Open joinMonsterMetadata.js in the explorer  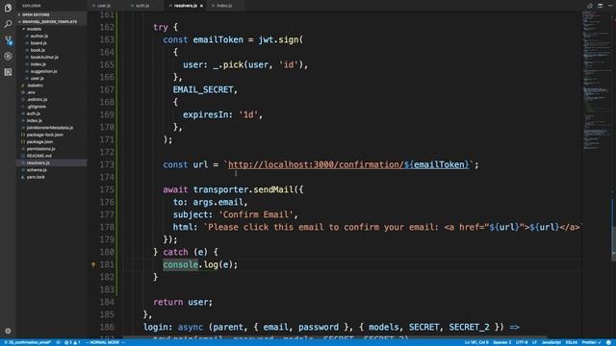click(51, 128)
